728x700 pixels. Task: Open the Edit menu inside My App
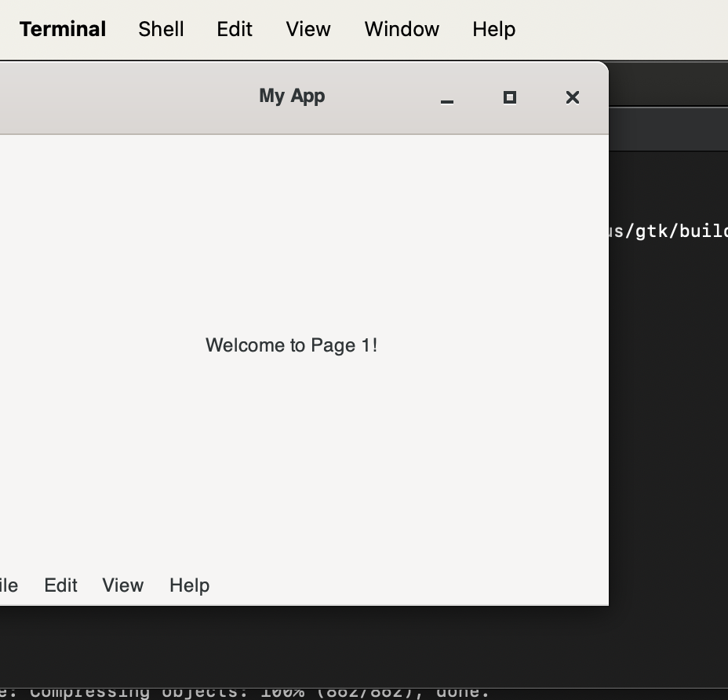click(60, 585)
